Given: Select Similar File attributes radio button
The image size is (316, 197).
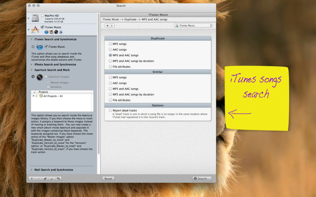Looking at the screenshot, I should coord(110,100).
